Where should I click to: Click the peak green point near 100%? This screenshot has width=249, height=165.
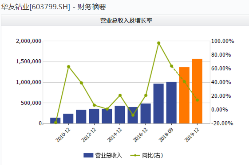coord(158,43)
